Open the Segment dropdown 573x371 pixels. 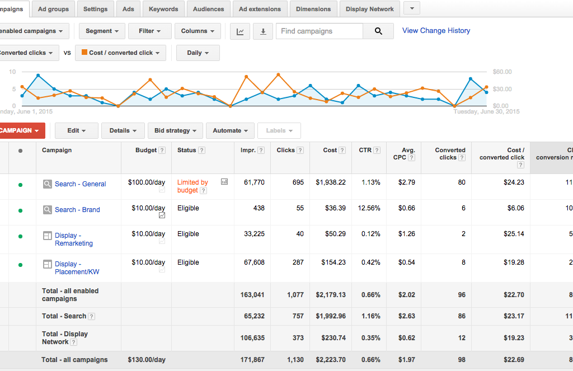[x=102, y=31]
